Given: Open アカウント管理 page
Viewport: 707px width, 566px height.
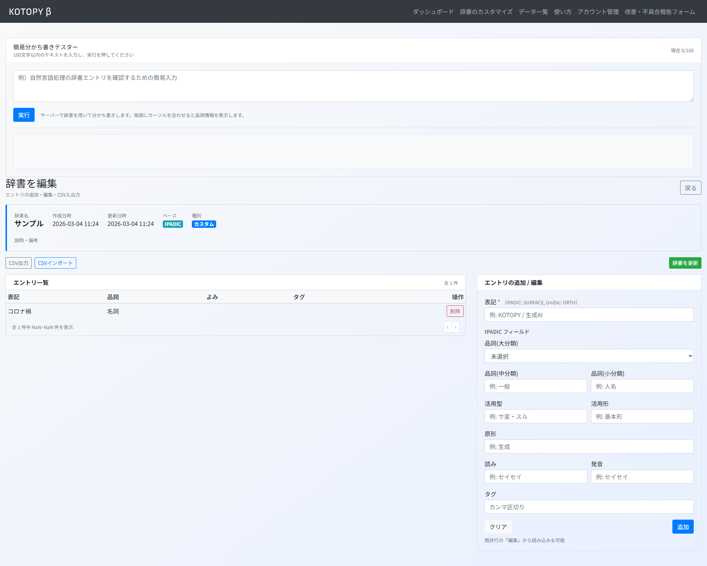Looking at the screenshot, I should point(598,12).
